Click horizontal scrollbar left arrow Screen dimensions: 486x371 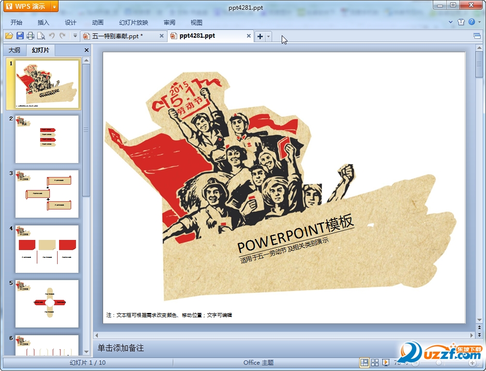click(x=96, y=335)
